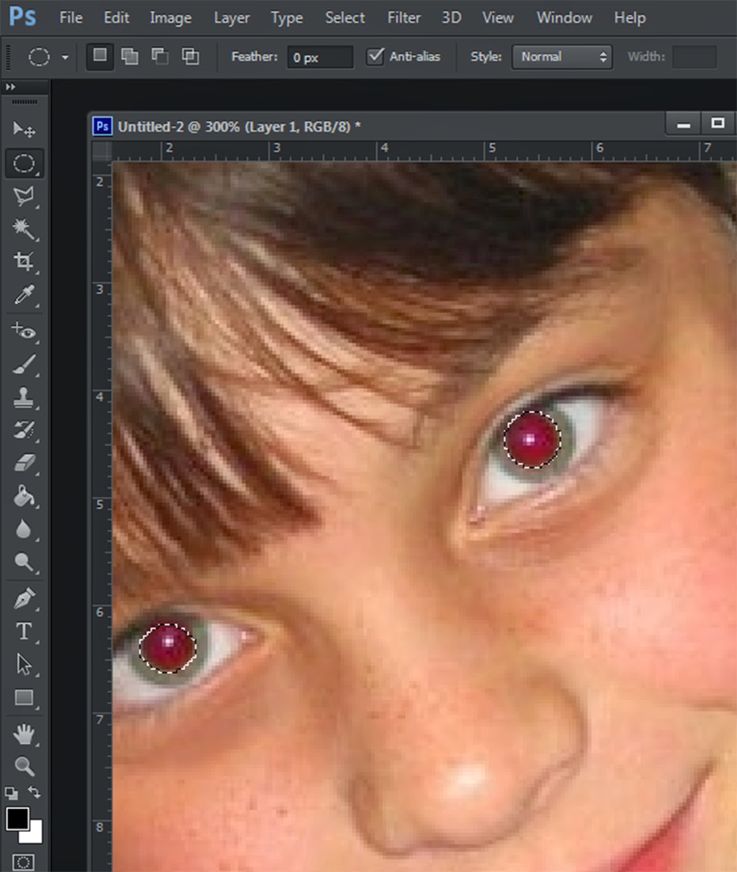Choose Intersect with Selection mode
Screen dimensions: 737x872
190,57
